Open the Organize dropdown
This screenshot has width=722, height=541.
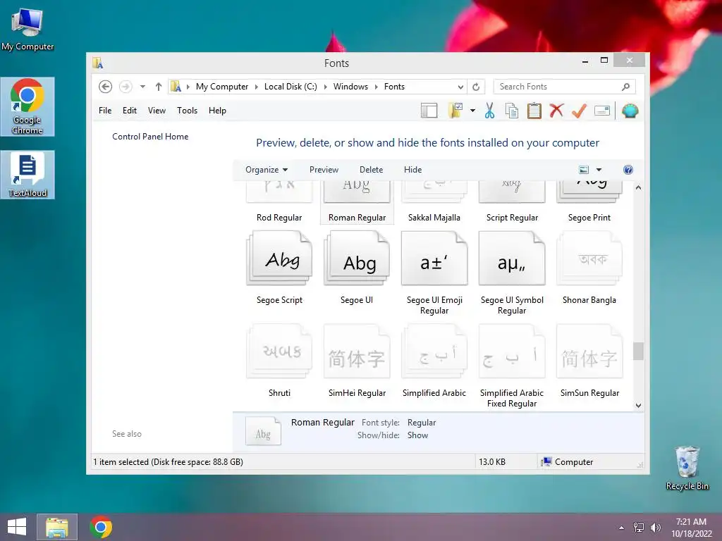click(266, 170)
